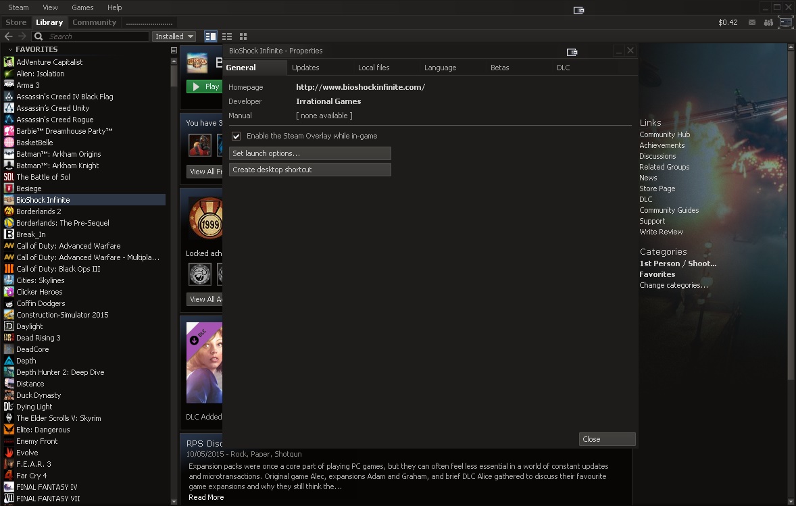Switch to detail view icon in toolbar

[210, 36]
